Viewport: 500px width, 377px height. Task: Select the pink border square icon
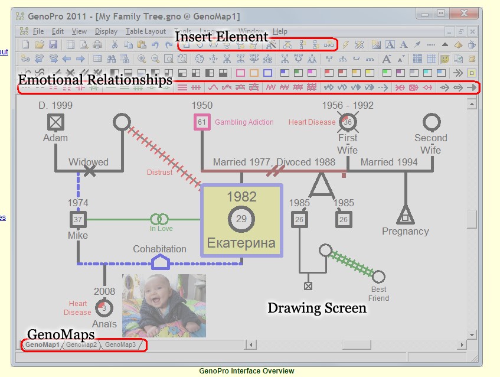pyautogui.click(x=241, y=73)
